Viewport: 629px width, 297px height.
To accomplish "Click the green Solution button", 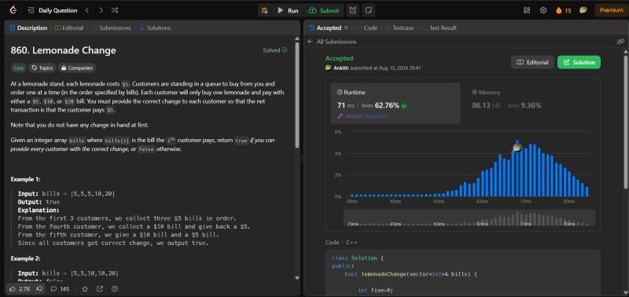I will (x=579, y=62).
